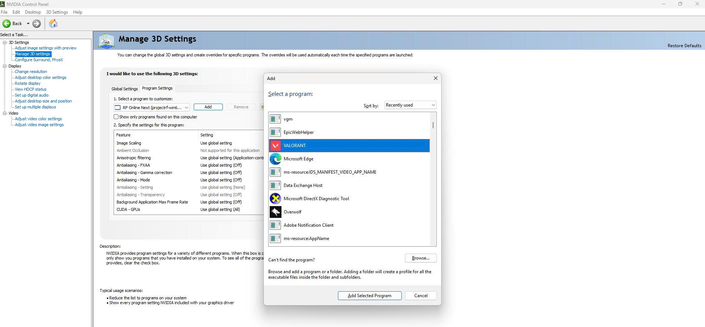This screenshot has width=705, height=327.
Task: Click the Add Selected Program button
Action: (x=369, y=296)
